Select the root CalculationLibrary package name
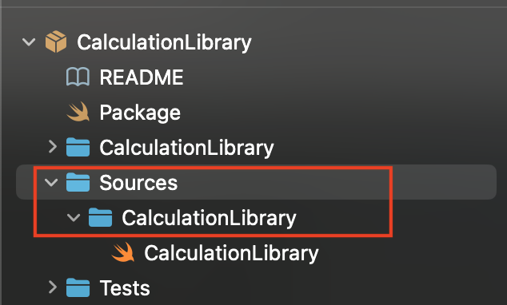507x305 pixels. pos(164,42)
